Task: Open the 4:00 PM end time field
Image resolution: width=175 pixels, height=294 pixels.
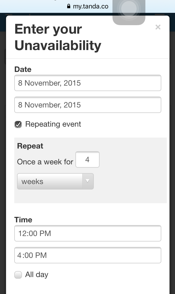Action: coord(88,255)
